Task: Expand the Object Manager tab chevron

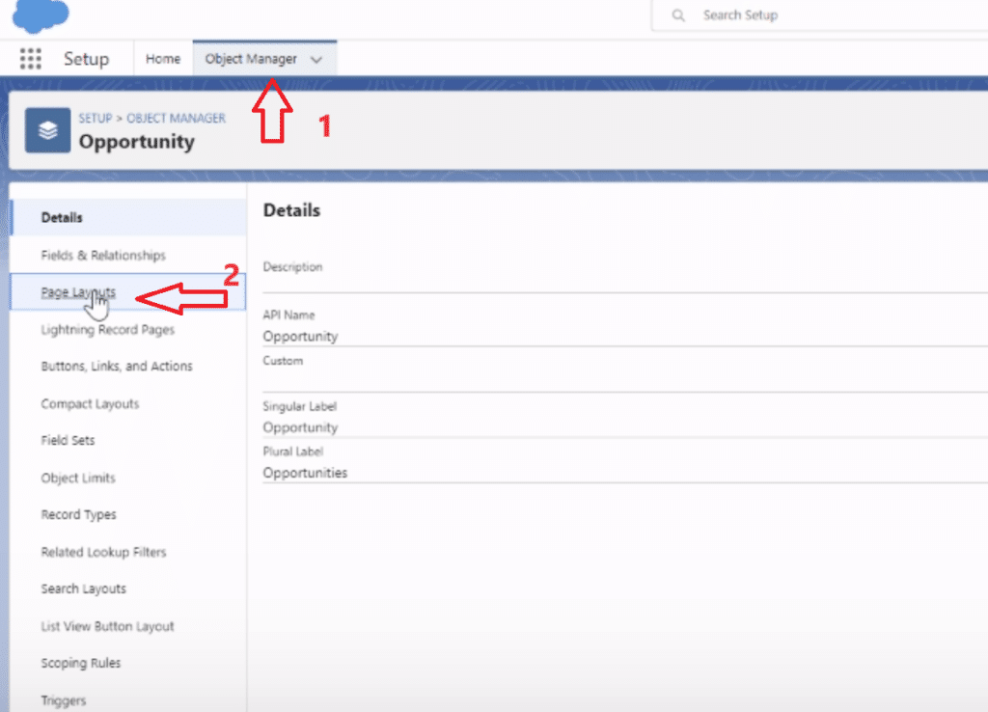Action: tap(316, 60)
